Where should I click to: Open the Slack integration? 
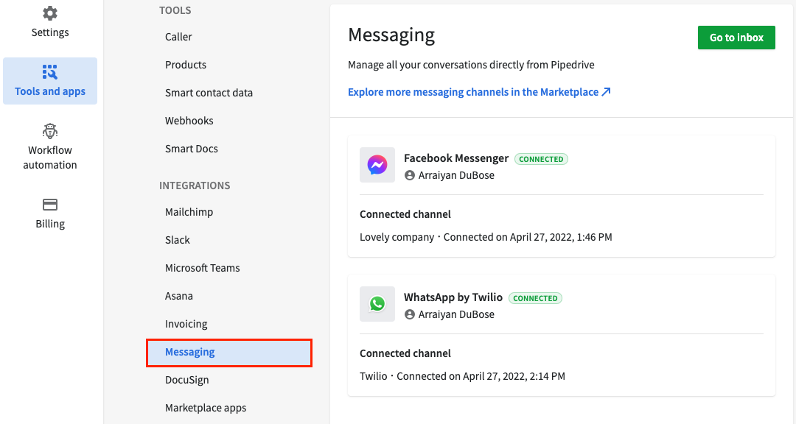click(177, 239)
